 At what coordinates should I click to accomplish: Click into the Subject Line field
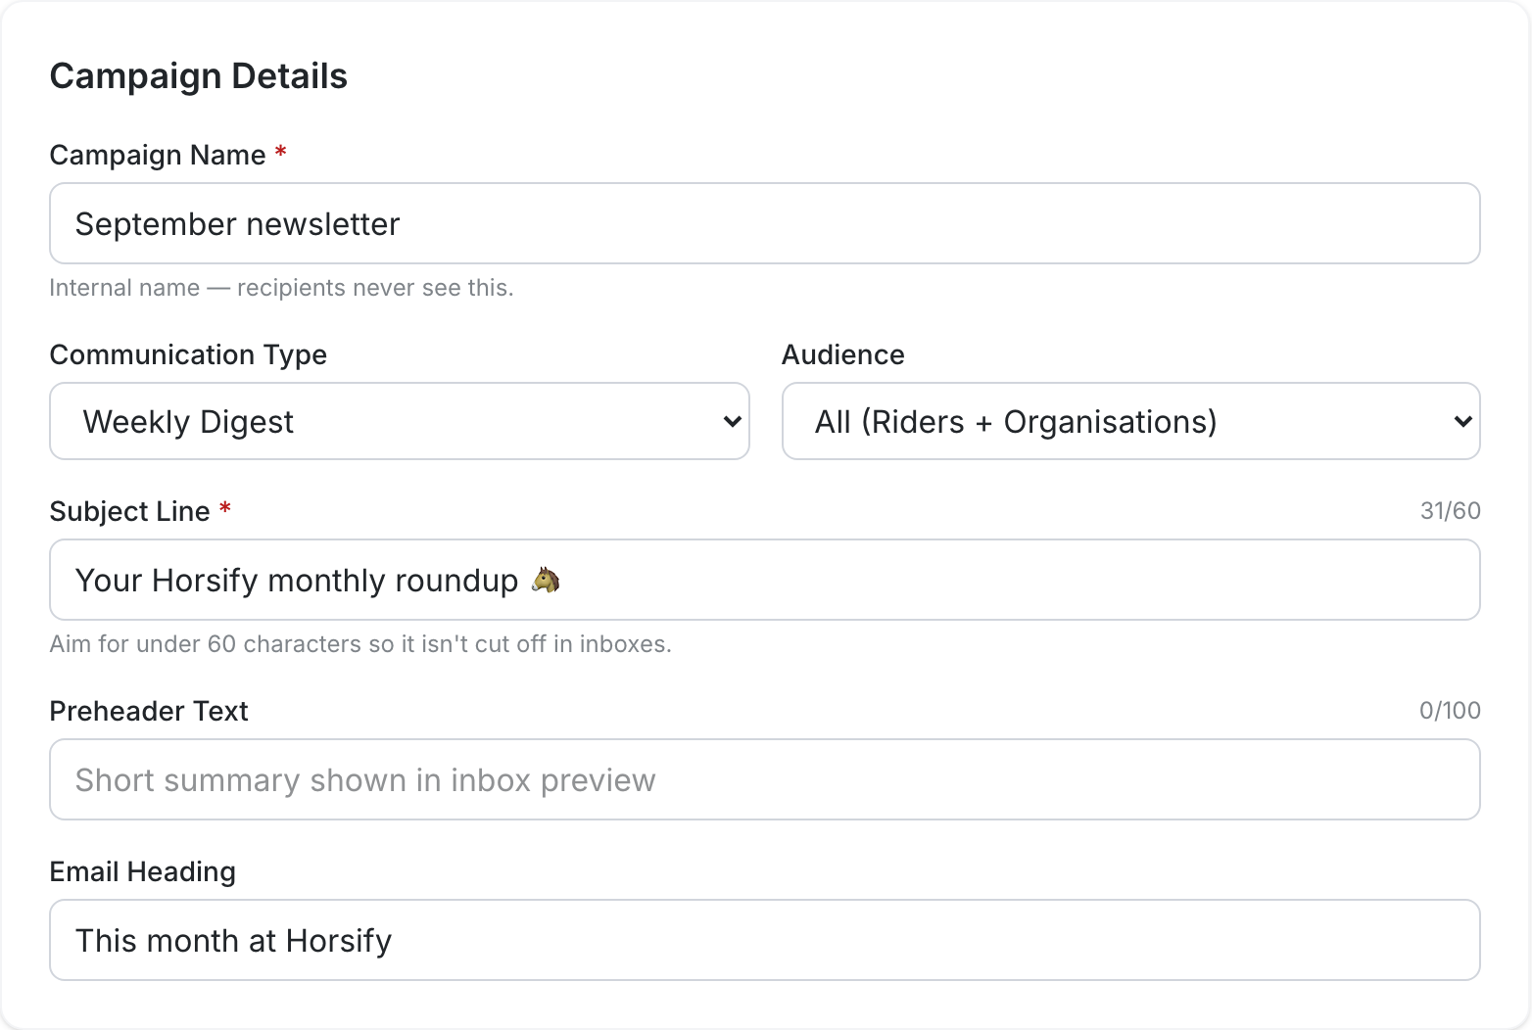[x=764, y=580]
